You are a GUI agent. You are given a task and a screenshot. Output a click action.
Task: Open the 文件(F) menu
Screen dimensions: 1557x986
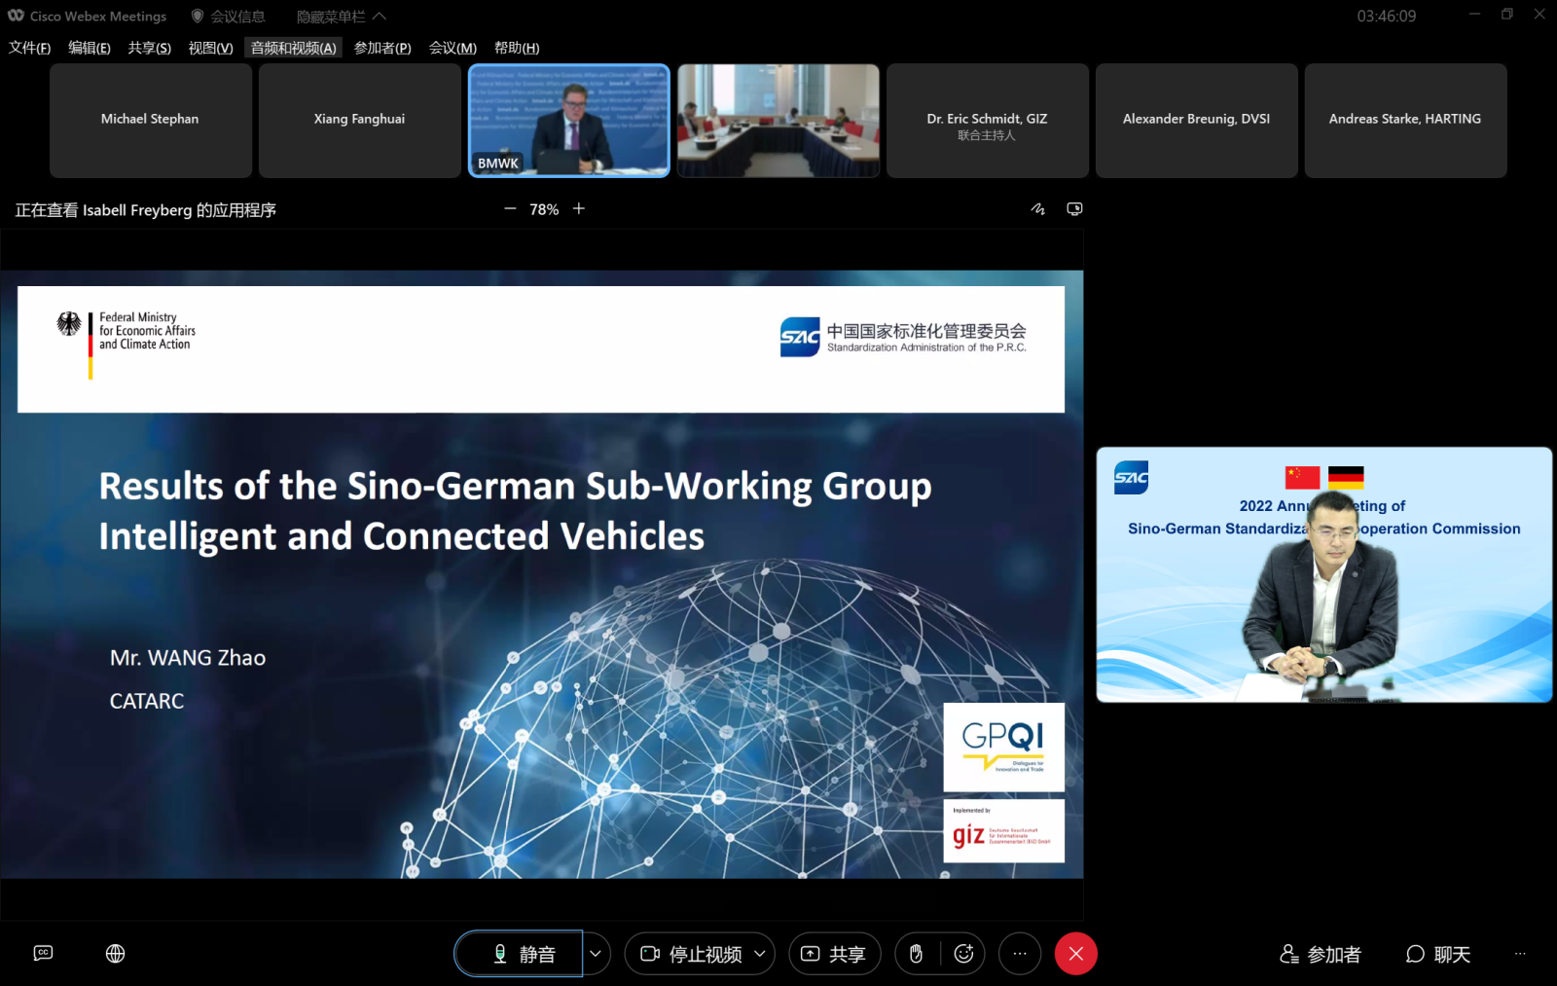[29, 48]
